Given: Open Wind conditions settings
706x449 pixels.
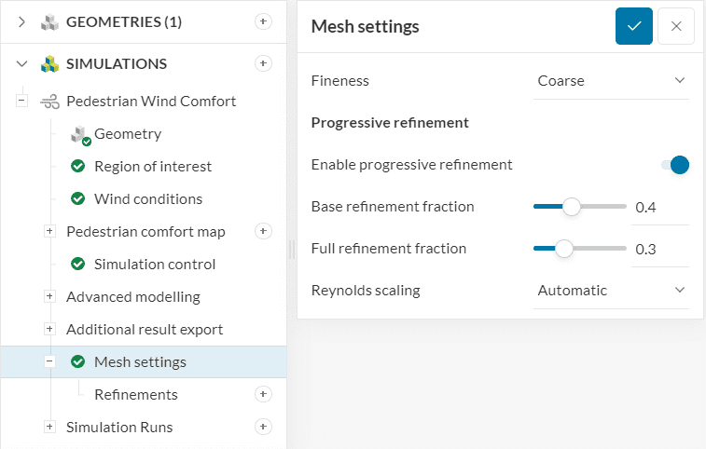Looking at the screenshot, I should pos(147,199).
